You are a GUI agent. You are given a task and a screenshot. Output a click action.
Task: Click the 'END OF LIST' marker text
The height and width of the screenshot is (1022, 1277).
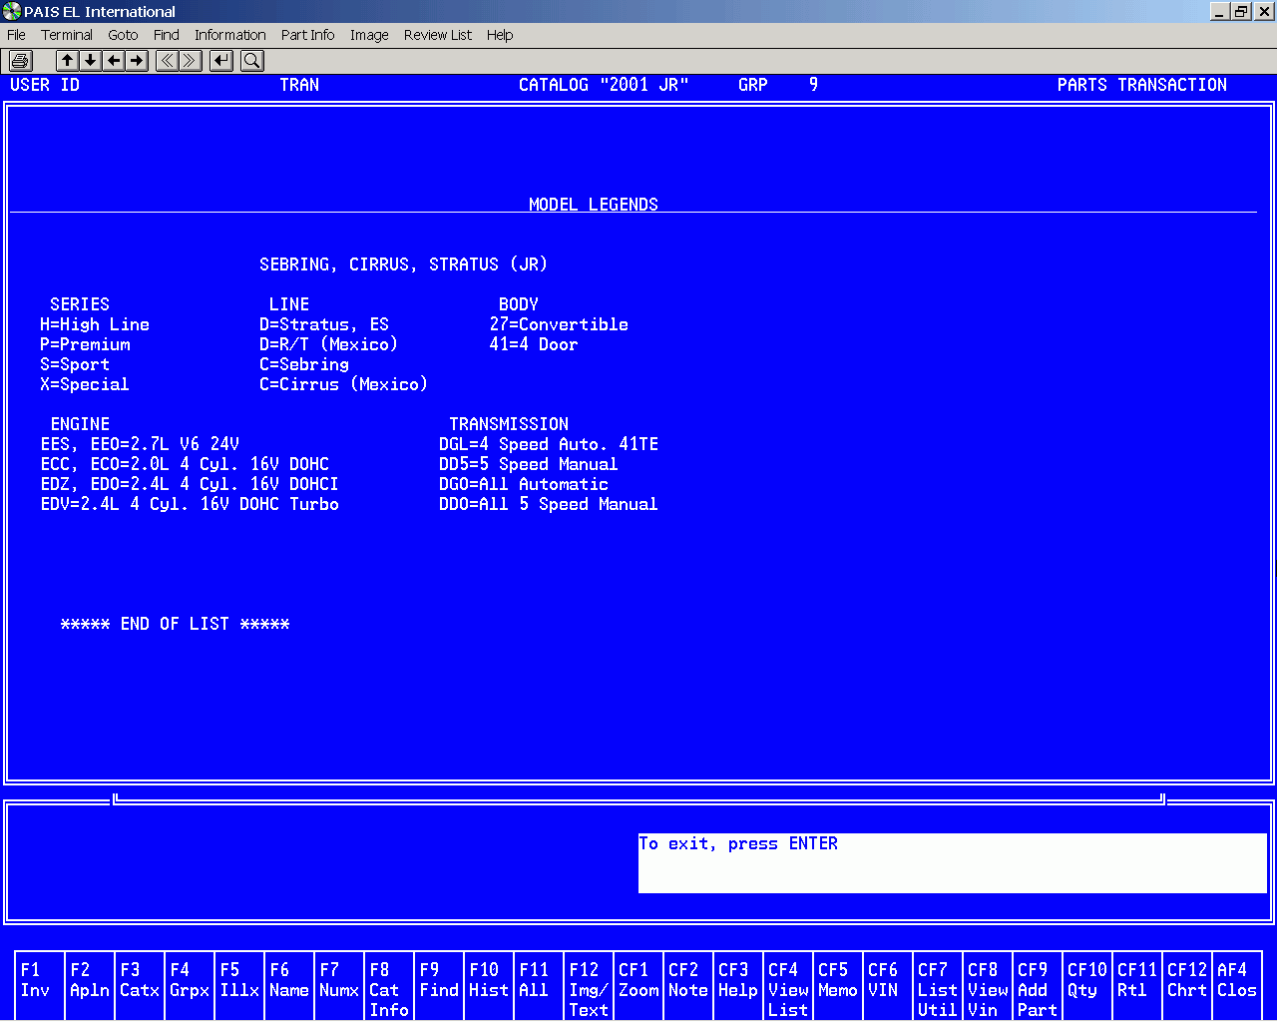(x=175, y=624)
